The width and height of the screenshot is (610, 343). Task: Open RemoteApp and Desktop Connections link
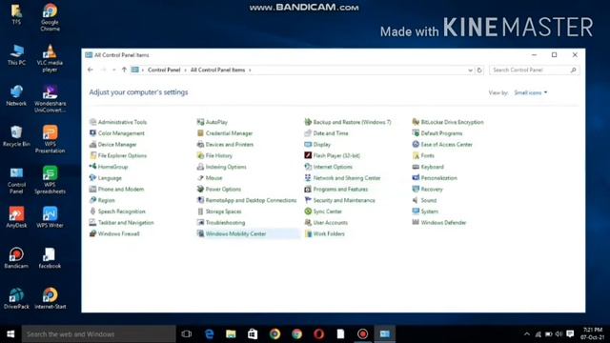pos(251,200)
